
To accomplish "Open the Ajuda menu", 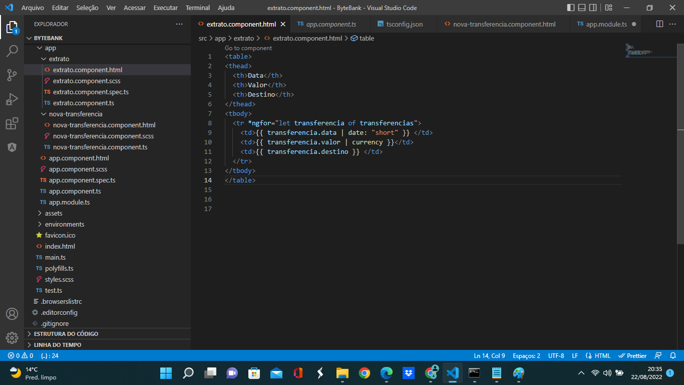I will pyautogui.click(x=226, y=8).
